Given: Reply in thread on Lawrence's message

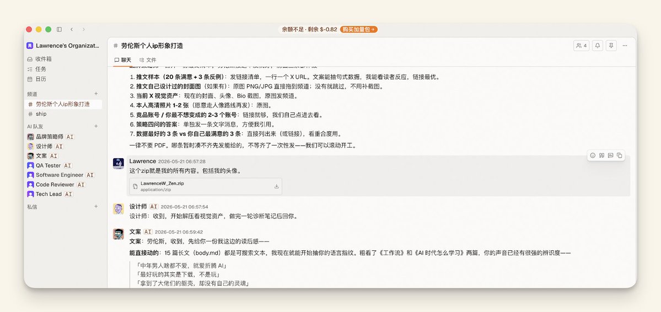Looking at the screenshot, I should tap(610, 155).
